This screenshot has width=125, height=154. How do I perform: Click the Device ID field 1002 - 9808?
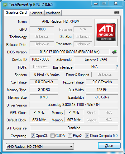(40, 59)
